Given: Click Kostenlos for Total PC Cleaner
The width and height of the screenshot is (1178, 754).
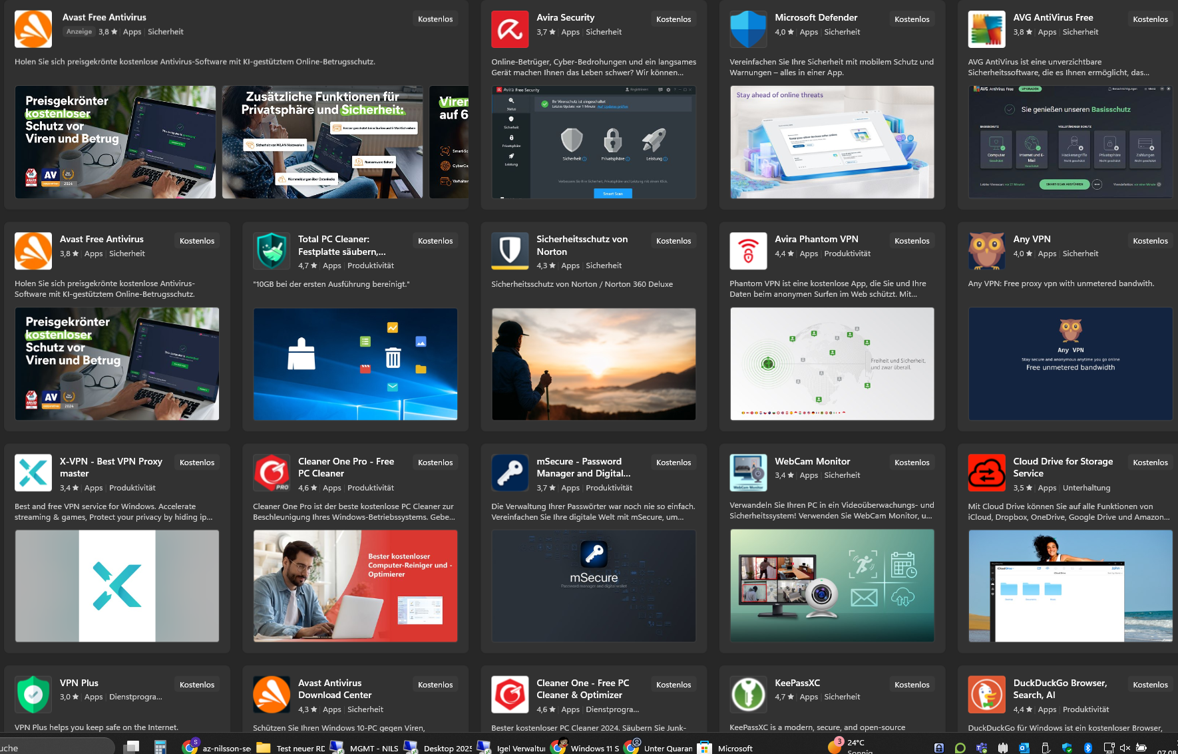Looking at the screenshot, I should [435, 241].
